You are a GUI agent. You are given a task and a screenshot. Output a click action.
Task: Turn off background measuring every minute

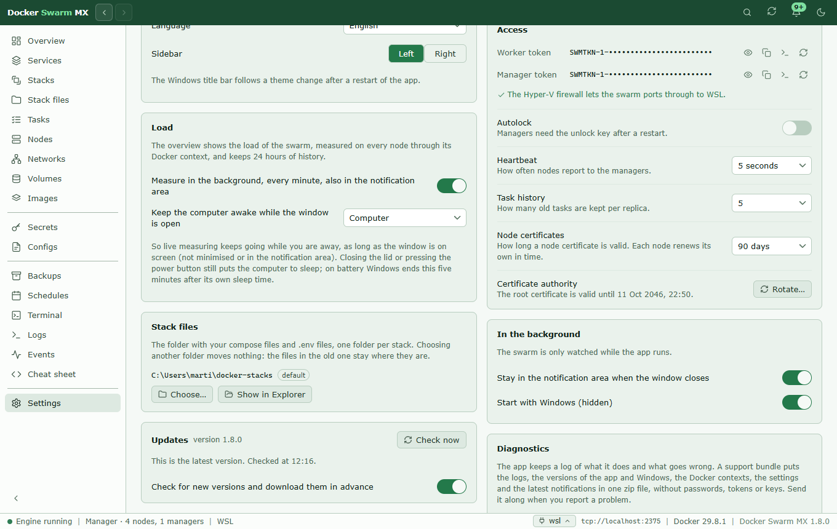pos(452,186)
